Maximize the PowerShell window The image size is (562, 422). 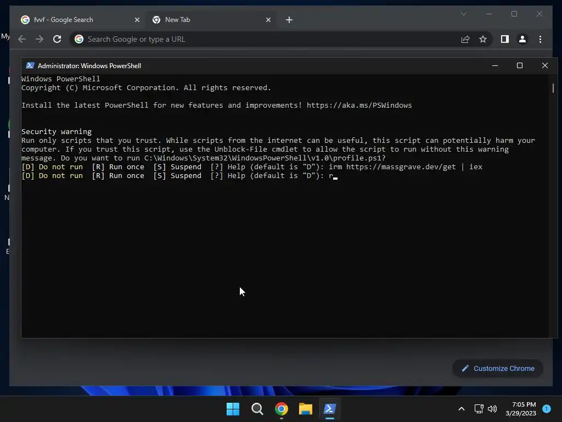(519, 65)
